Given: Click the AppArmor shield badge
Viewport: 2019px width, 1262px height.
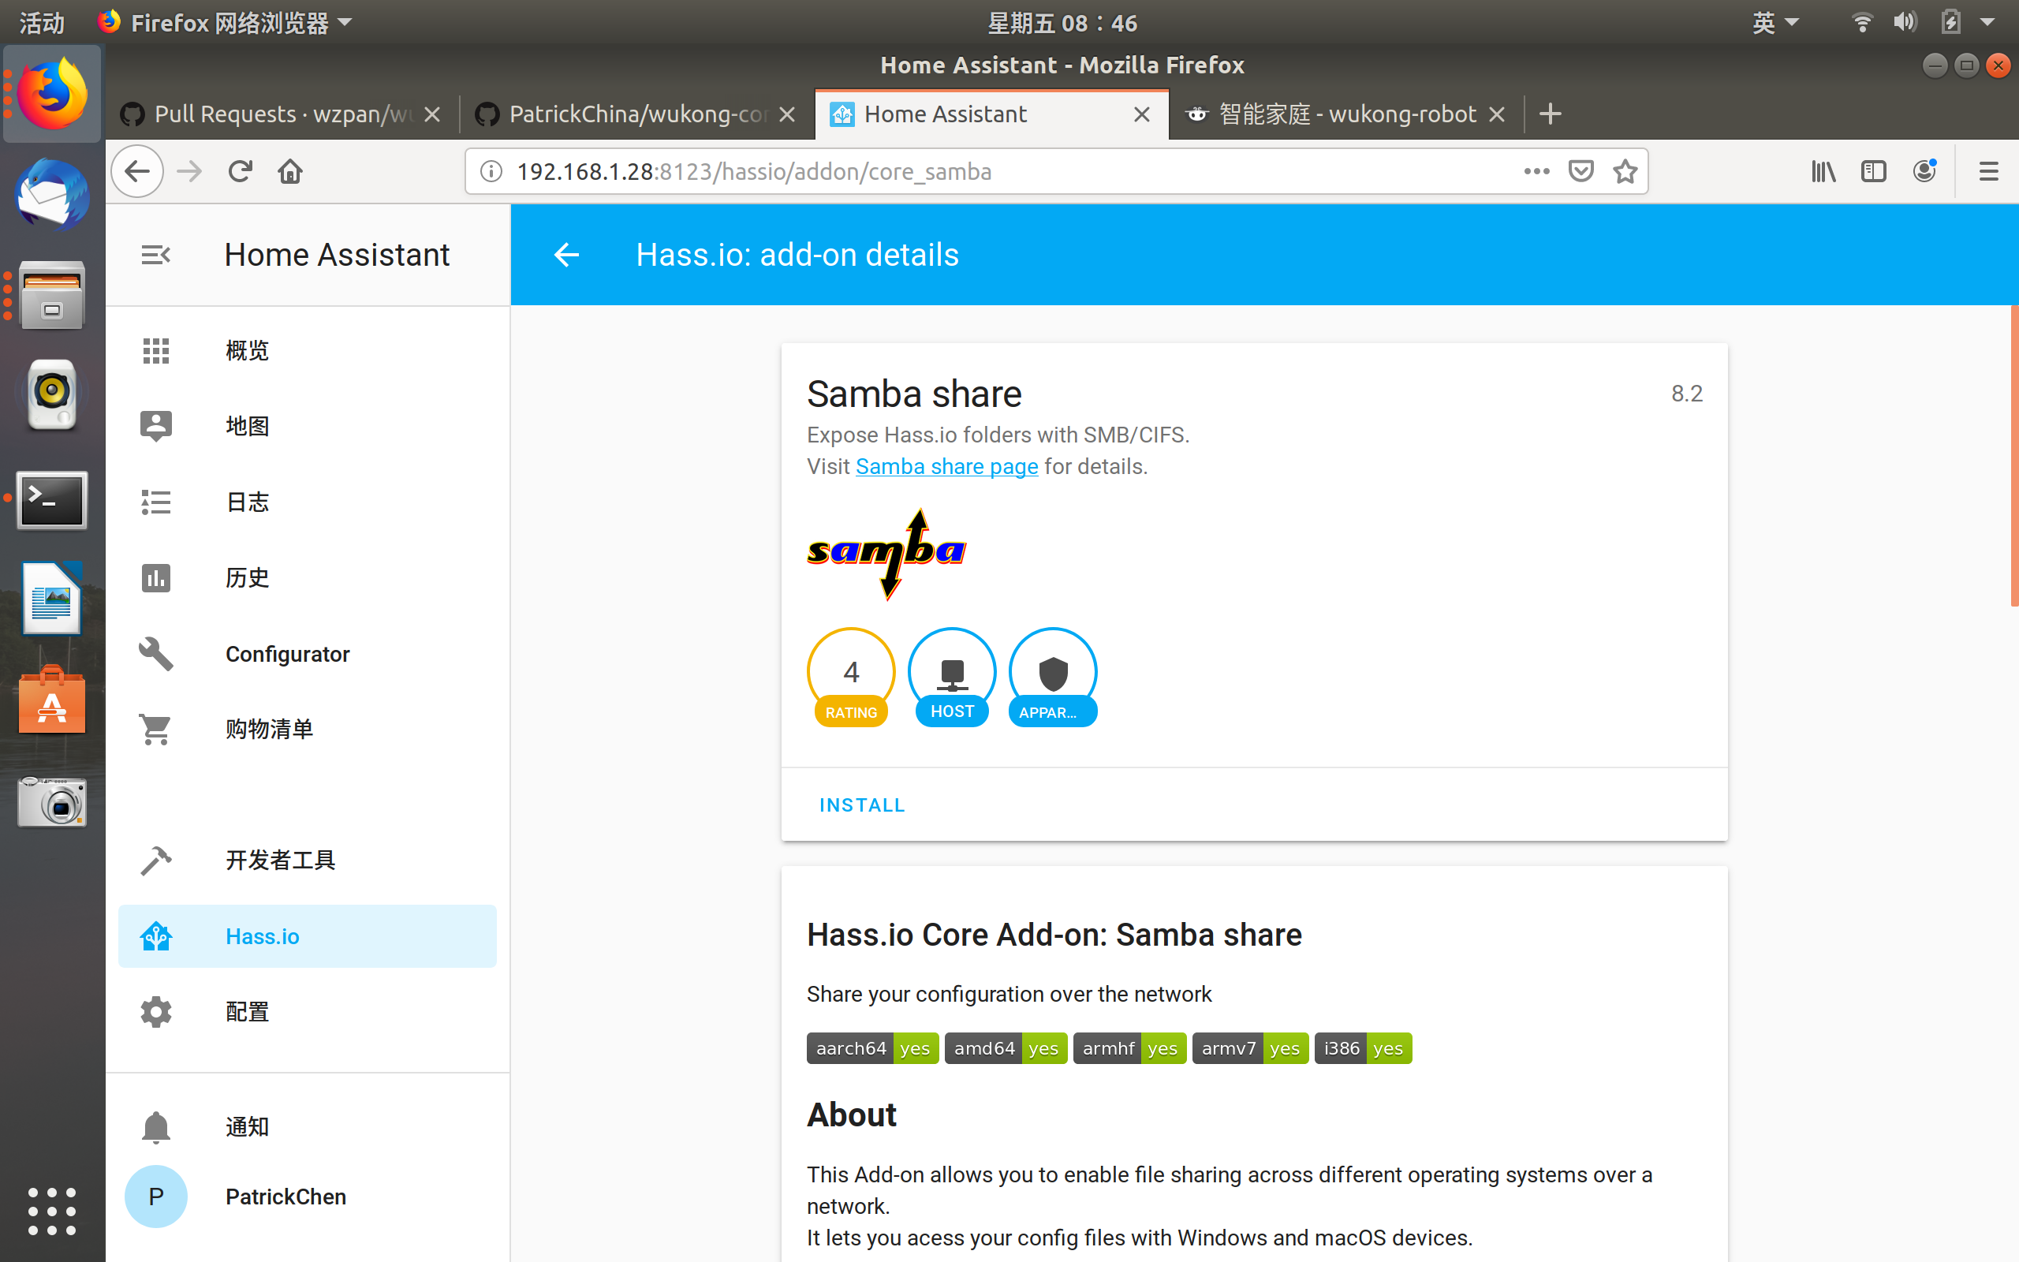Looking at the screenshot, I should [1053, 677].
